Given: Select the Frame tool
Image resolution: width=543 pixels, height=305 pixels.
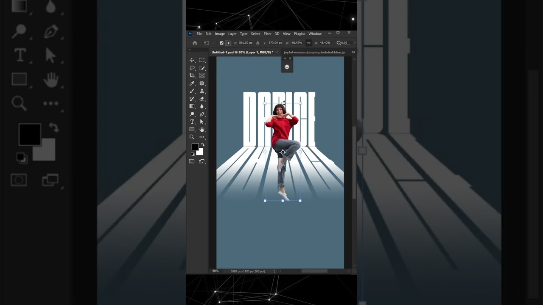Looking at the screenshot, I should (x=202, y=75).
